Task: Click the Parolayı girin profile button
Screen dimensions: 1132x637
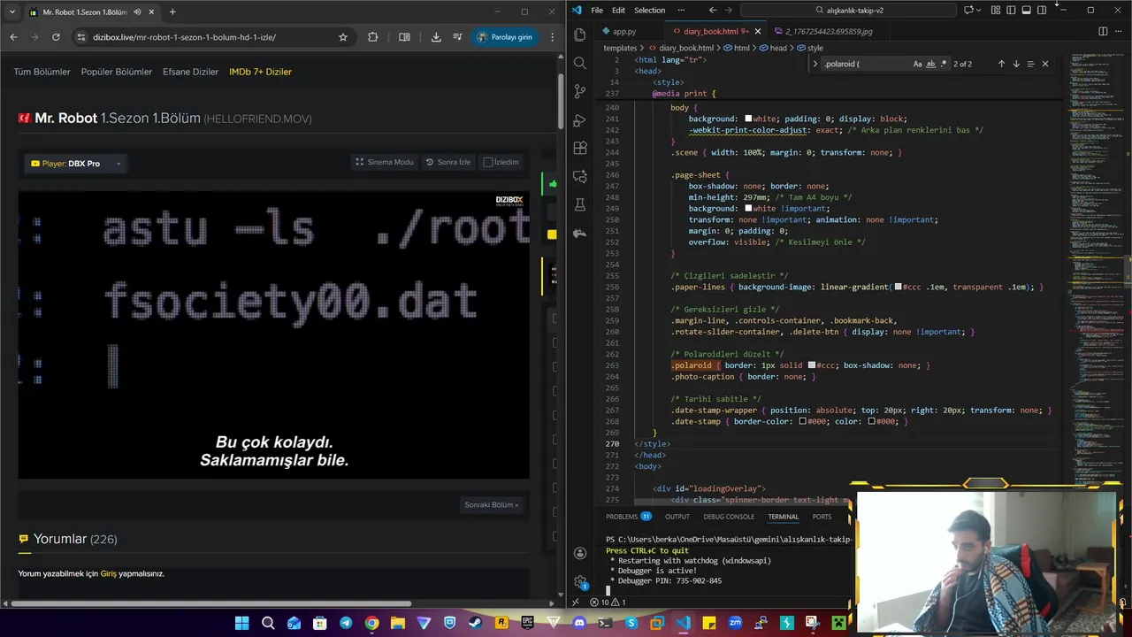Action: pos(505,37)
